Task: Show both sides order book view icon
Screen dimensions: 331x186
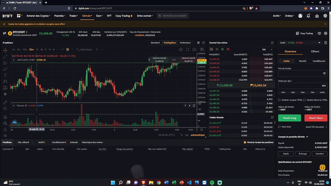Action: tap(212, 49)
